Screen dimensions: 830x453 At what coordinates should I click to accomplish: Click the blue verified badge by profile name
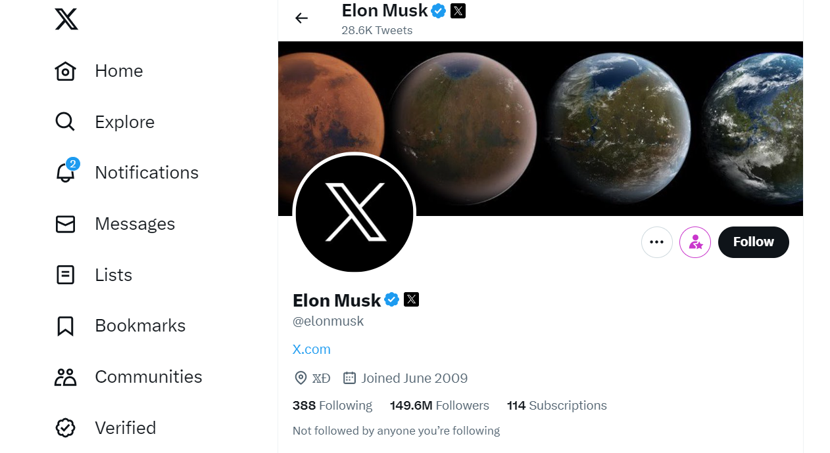(392, 300)
